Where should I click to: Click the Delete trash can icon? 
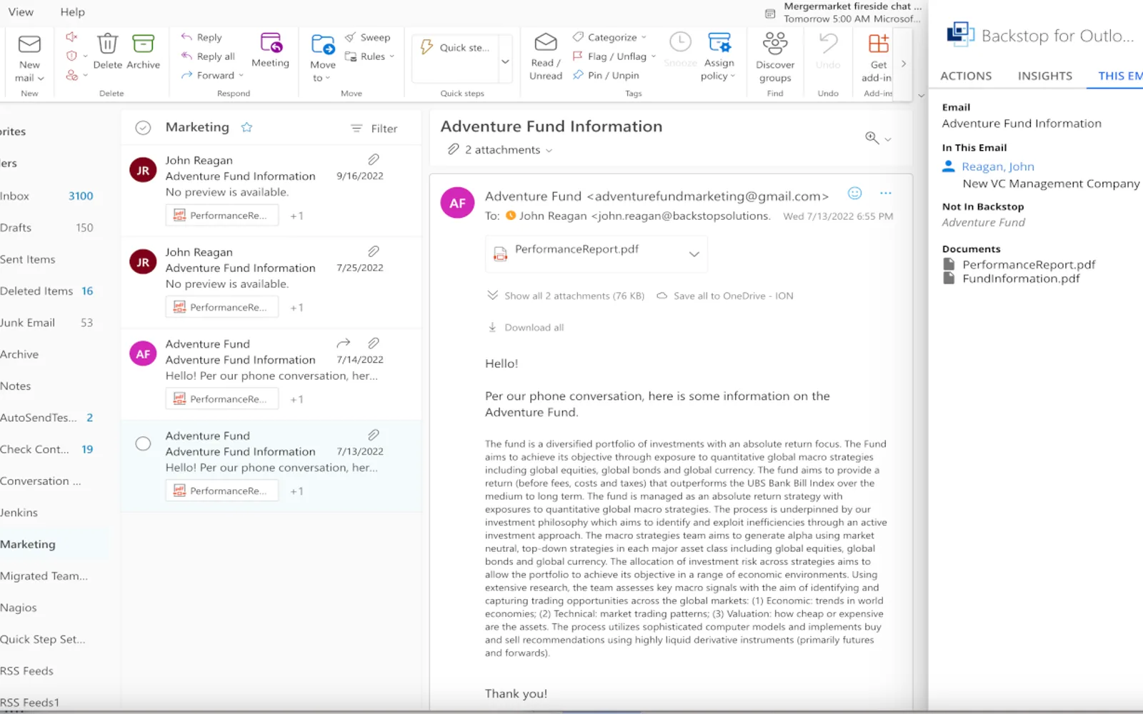(107, 44)
